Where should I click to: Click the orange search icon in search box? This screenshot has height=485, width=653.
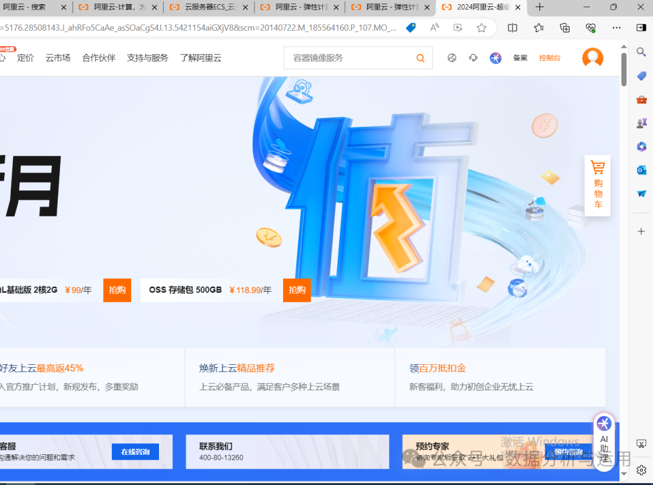tap(420, 58)
